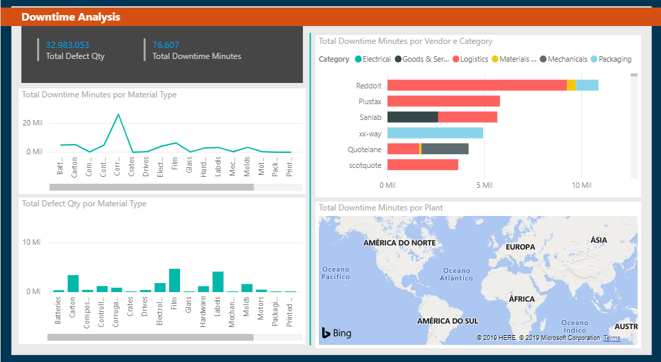The height and width of the screenshot is (362, 661).
Task: Click the peak point of the Downtime line chart
Action: 118,114
